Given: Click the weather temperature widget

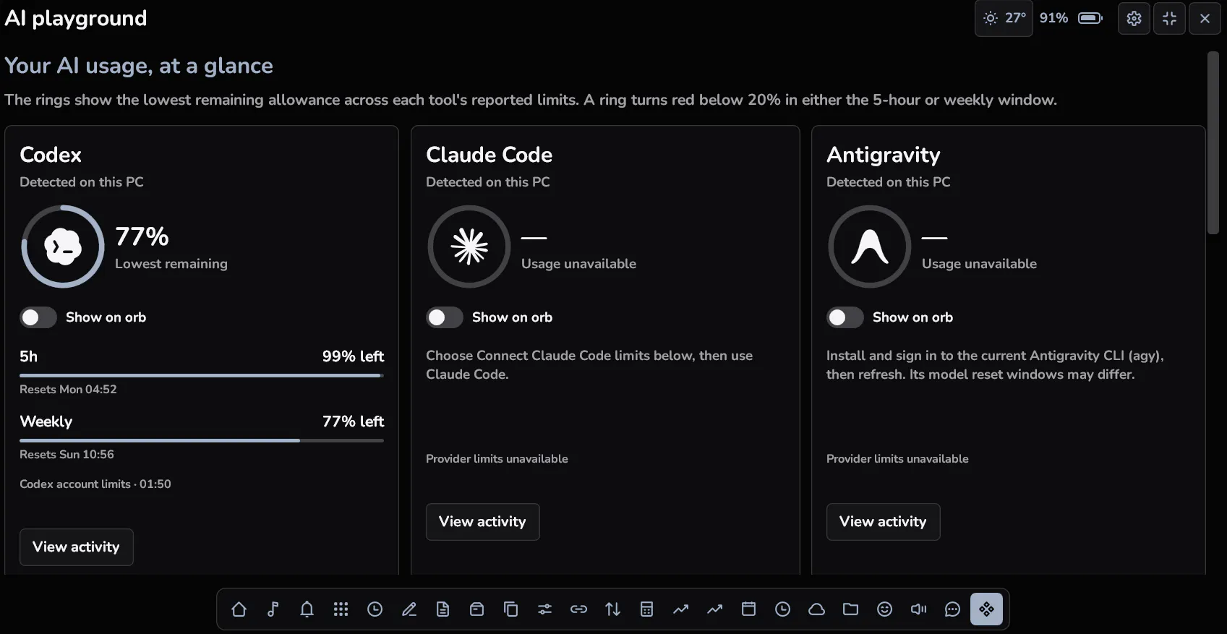Looking at the screenshot, I should tap(1004, 18).
